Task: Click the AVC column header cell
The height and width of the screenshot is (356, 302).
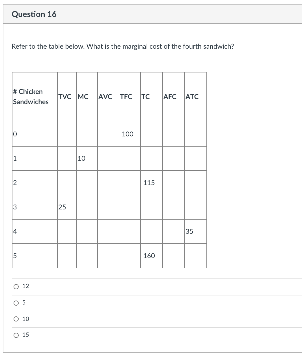Action: pos(105,97)
